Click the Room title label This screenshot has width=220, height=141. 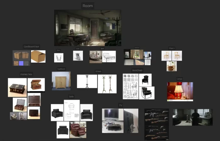pos(88,6)
